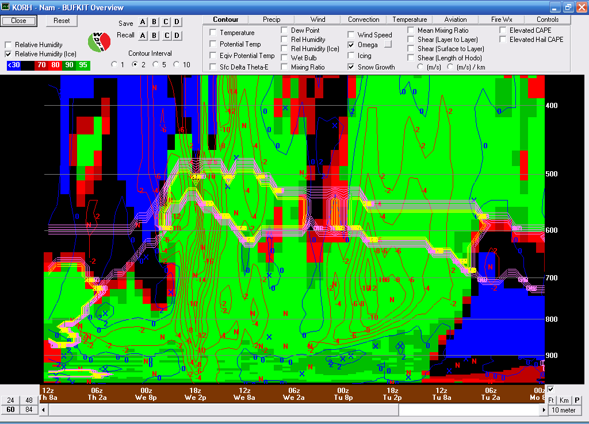The image size is (589, 424).
Task: Switch height units to Ft
Action: coord(551,400)
